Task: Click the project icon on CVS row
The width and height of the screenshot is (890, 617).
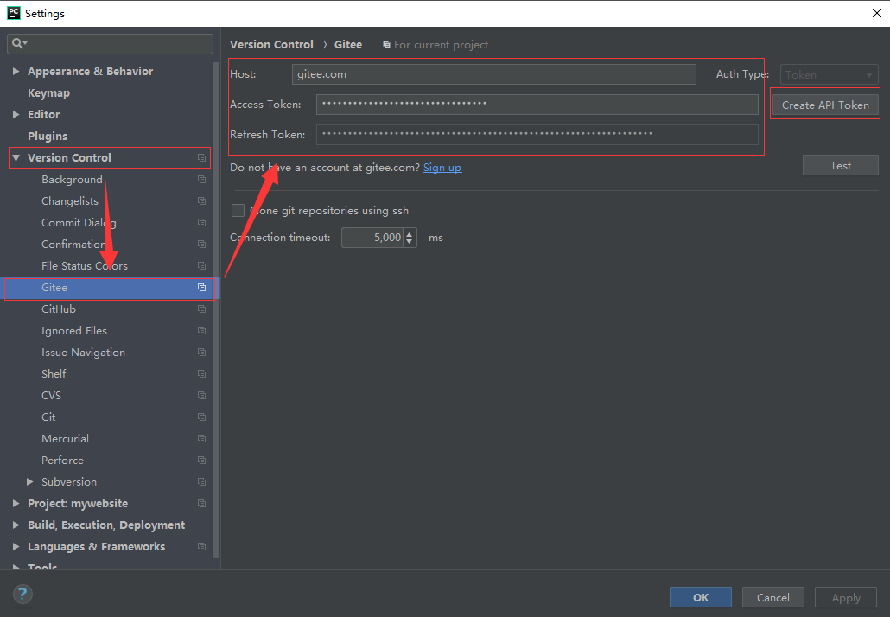Action: pyautogui.click(x=201, y=395)
